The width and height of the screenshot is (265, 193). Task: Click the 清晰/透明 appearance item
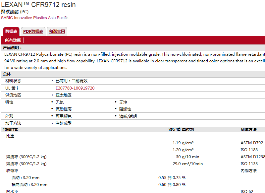[128, 116]
